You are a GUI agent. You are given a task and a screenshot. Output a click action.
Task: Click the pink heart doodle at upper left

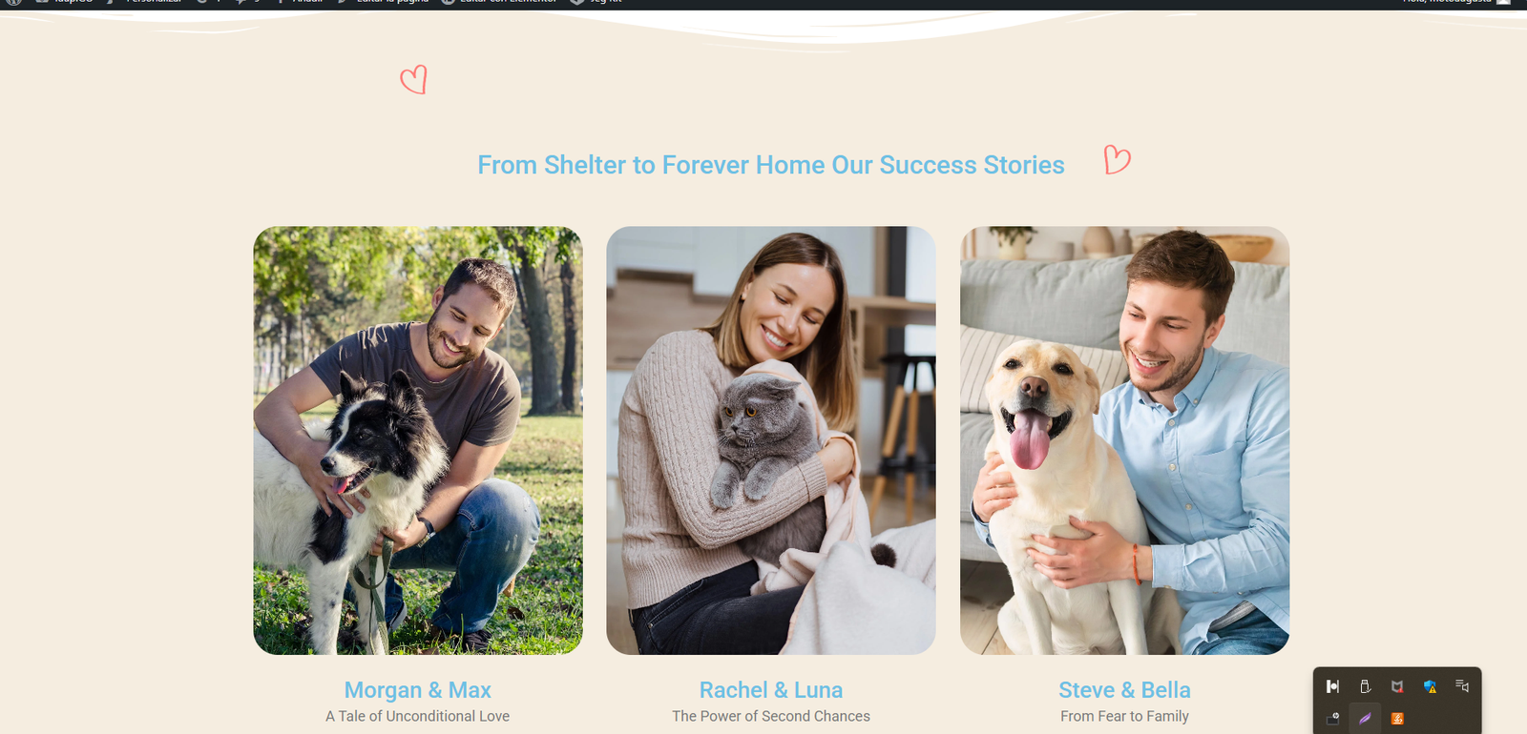[413, 79]
